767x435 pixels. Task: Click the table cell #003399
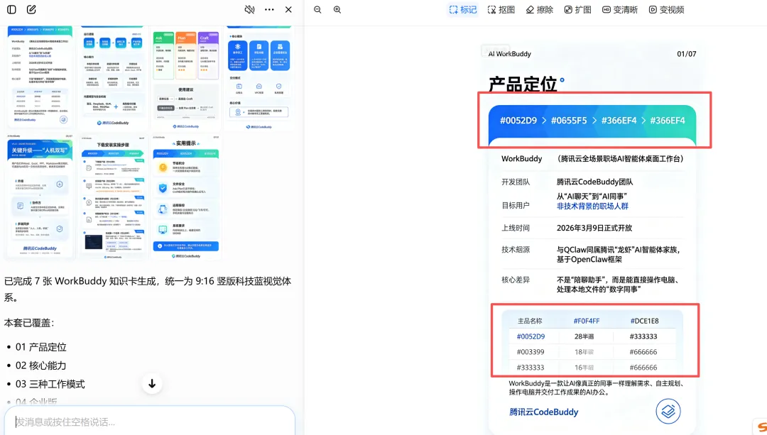pos(531,352)
